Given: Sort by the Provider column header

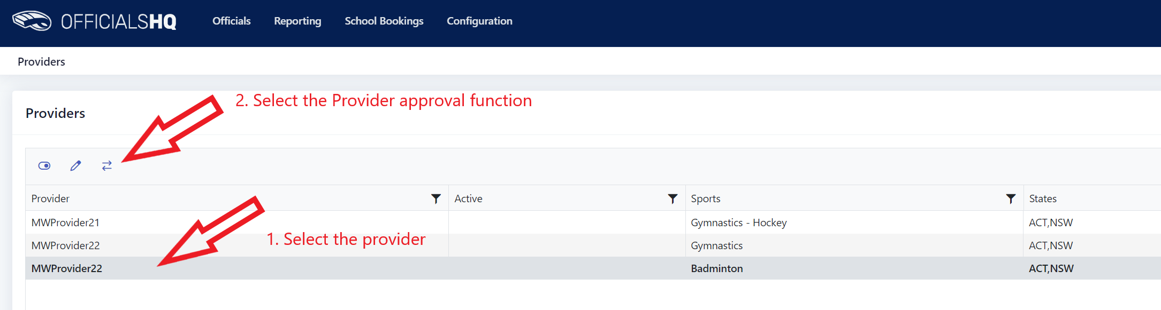Looking at the screenshot, I should (50, 198).
